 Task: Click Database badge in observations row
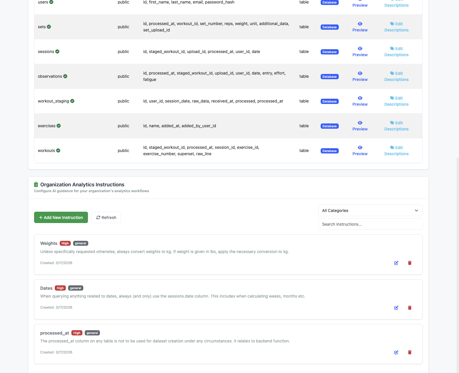(329, 77)
